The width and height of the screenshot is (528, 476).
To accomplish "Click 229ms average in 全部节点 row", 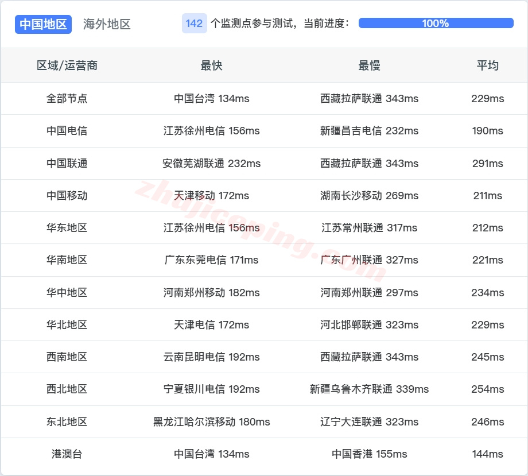I will tap(488, 98).
